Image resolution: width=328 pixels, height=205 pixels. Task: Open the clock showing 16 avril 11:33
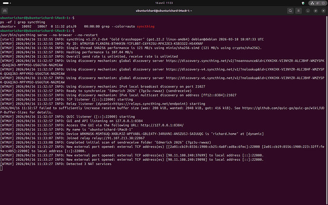coord(164,3)
